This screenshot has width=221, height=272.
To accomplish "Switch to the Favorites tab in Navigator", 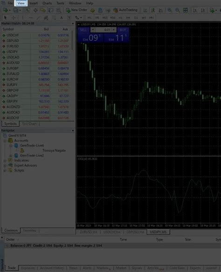I will 29,231.
